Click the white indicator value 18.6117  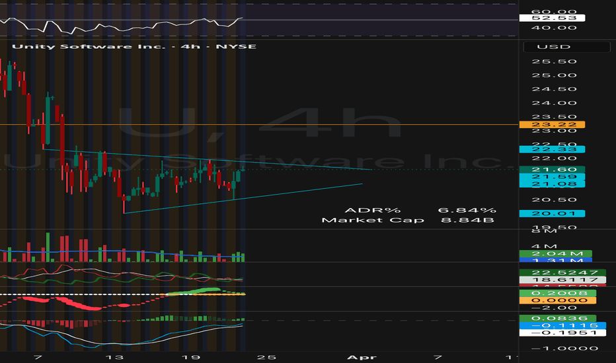pyautogui.click(x=562, y=280)
